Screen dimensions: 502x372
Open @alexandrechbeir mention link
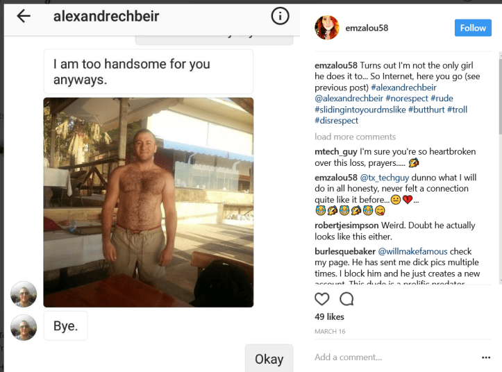click(348, 99)
